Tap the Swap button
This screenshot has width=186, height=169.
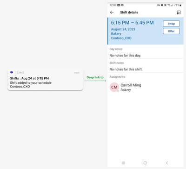pyautogui.click(x=171, y=24)
